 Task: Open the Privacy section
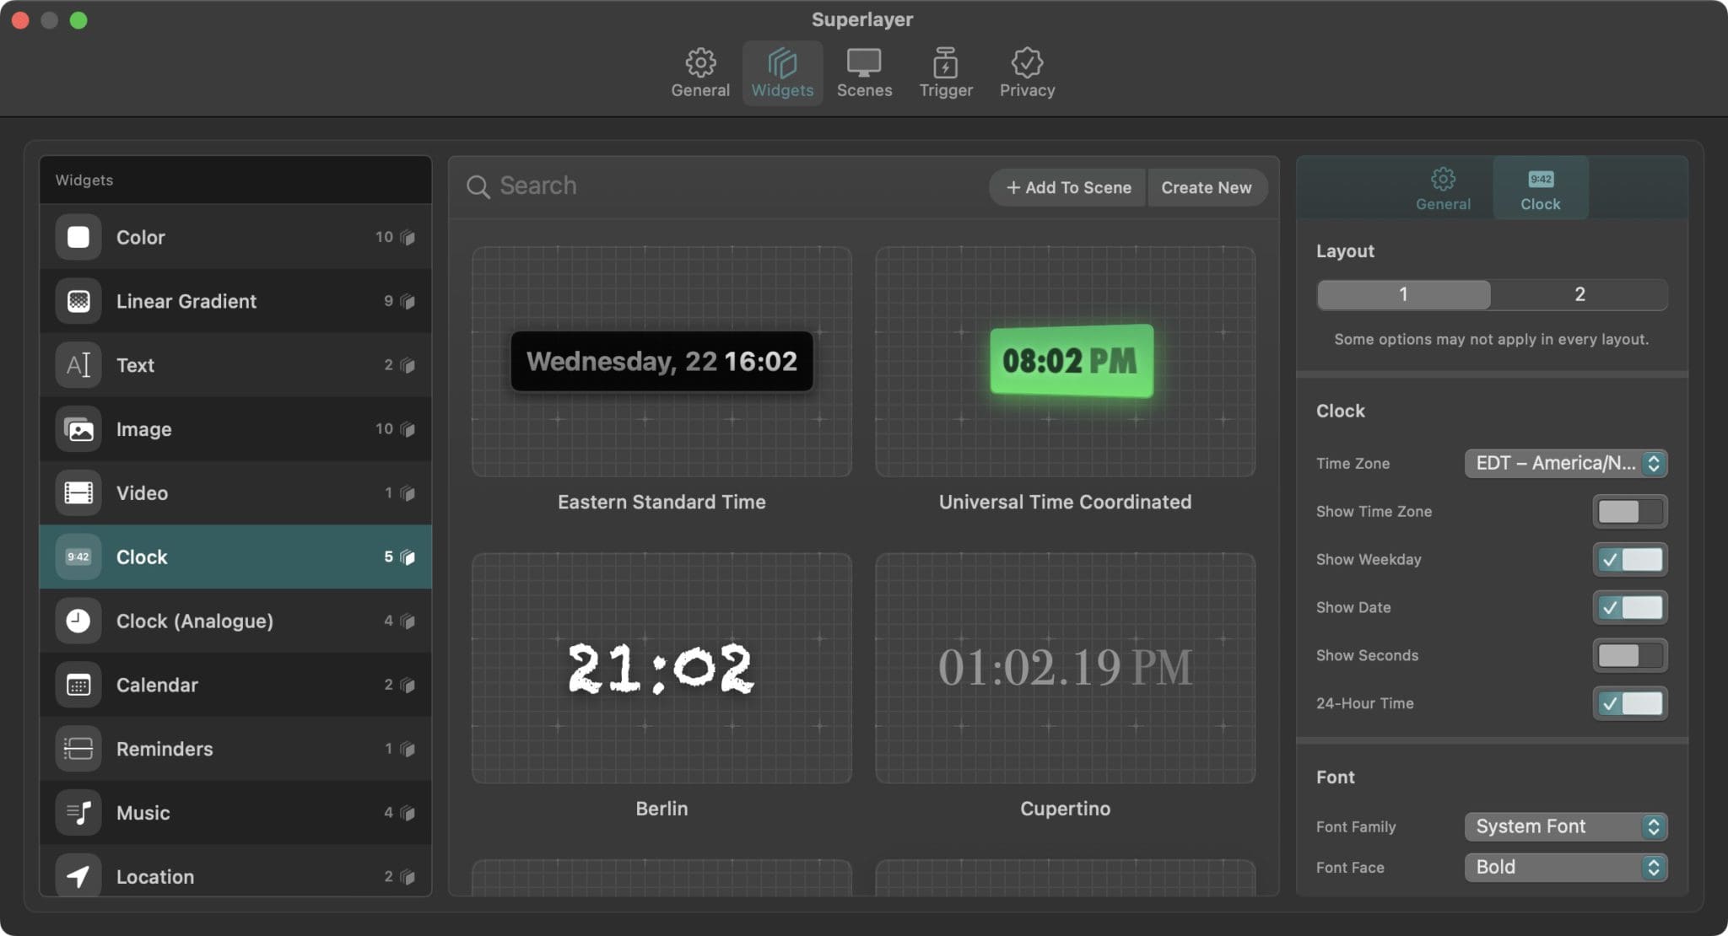click(x=1025, y=72)
